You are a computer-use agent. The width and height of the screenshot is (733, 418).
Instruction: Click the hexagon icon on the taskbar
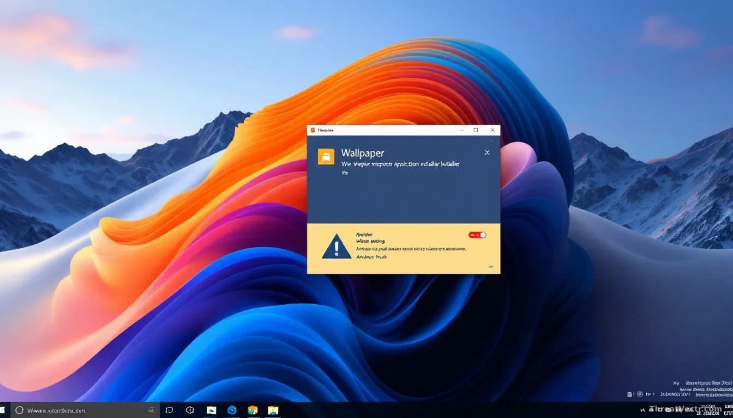[190, 410]
